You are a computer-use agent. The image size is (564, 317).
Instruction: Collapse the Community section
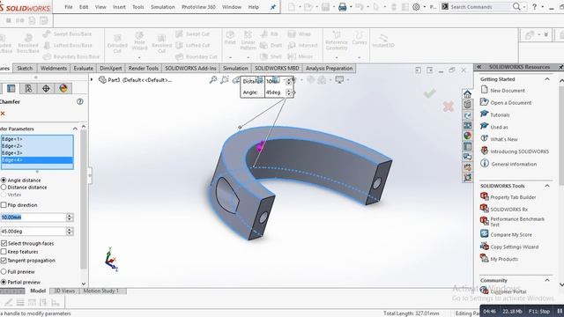tap(547, 280)
